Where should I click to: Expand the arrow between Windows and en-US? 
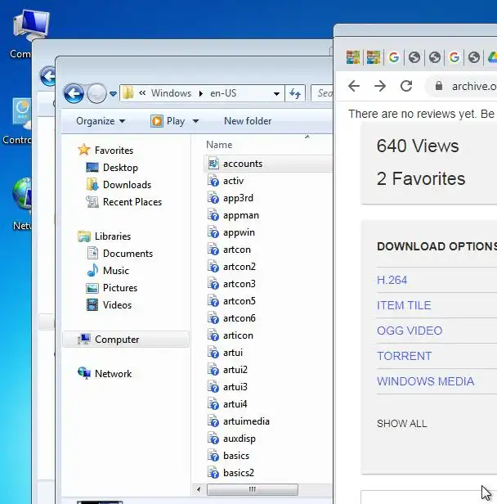point(201,93)
